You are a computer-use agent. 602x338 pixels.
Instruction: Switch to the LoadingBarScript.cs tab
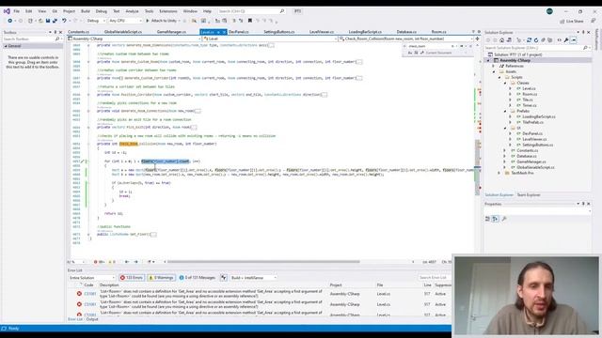pos(365,32)
